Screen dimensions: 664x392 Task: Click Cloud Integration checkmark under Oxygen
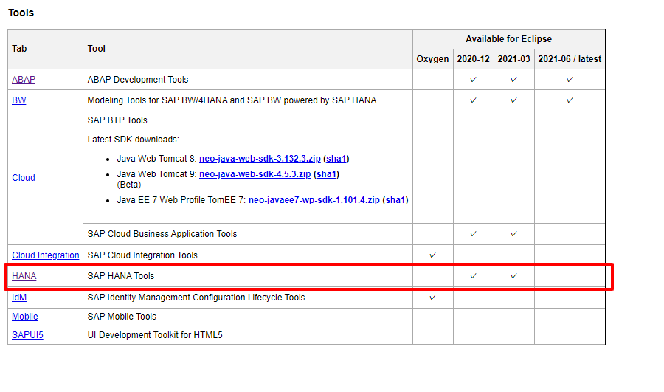432,255
